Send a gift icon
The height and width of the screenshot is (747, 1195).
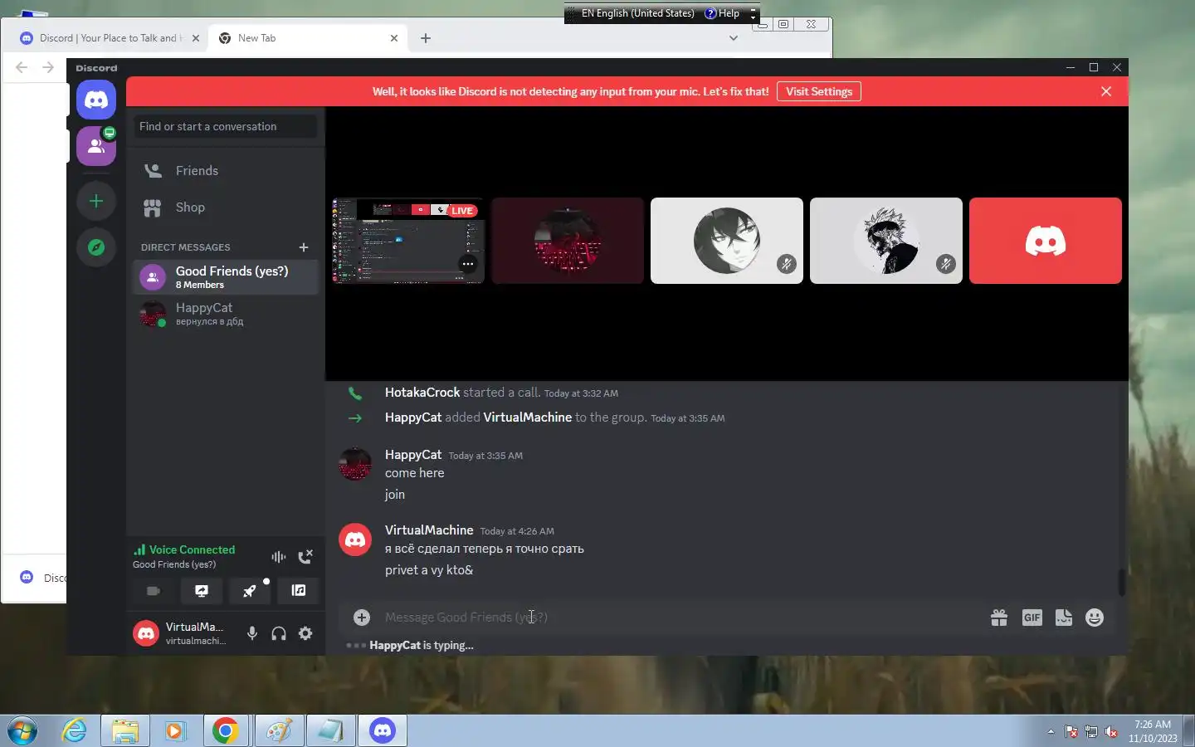coord(999,618)
